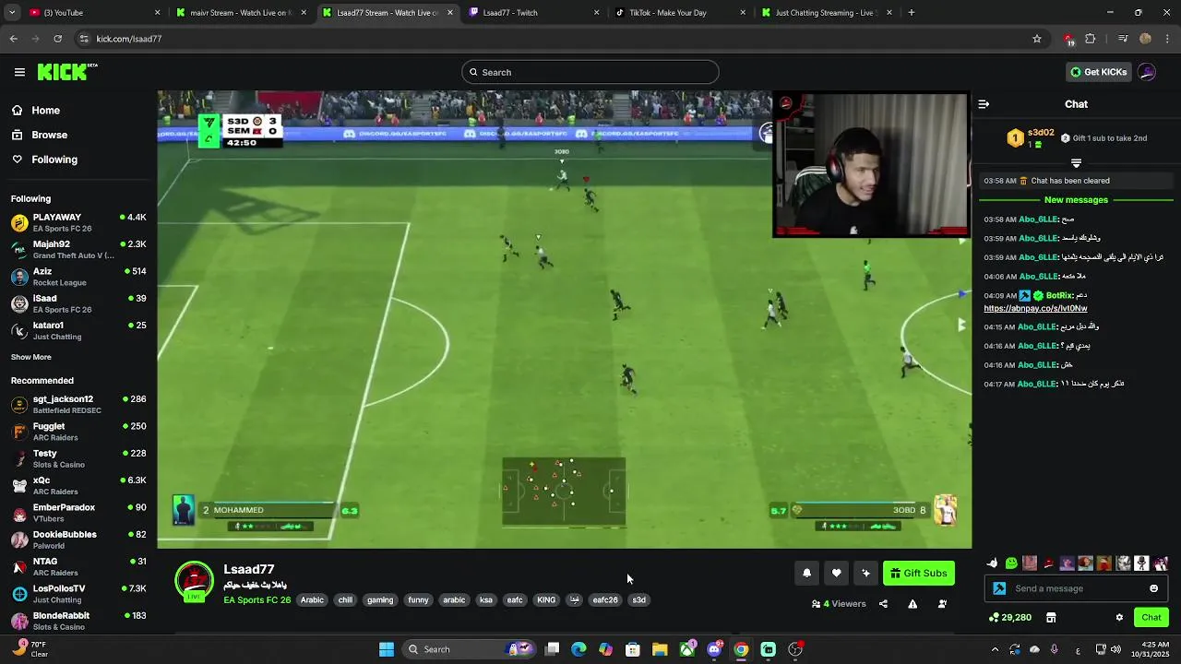Open Fugglet recommended channel
Image resolution: width=1181 pixels, height=664 pixels.
(x=78, y=431)
